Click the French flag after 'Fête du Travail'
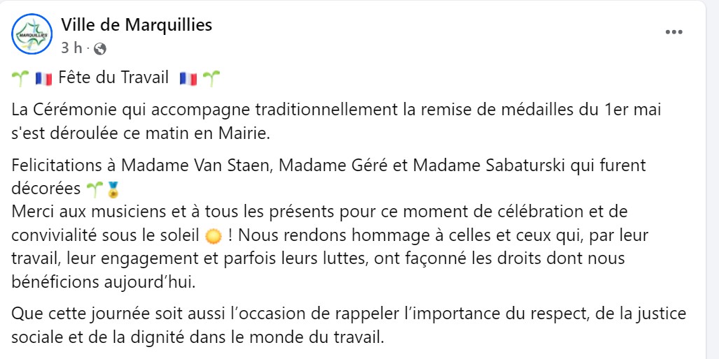Viewport: 719px width, 359px height. [188, 79]
